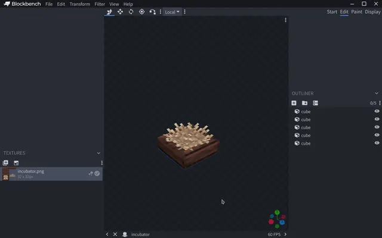Select the Rotate tool

pyautogui.click(x=131, y=12)
